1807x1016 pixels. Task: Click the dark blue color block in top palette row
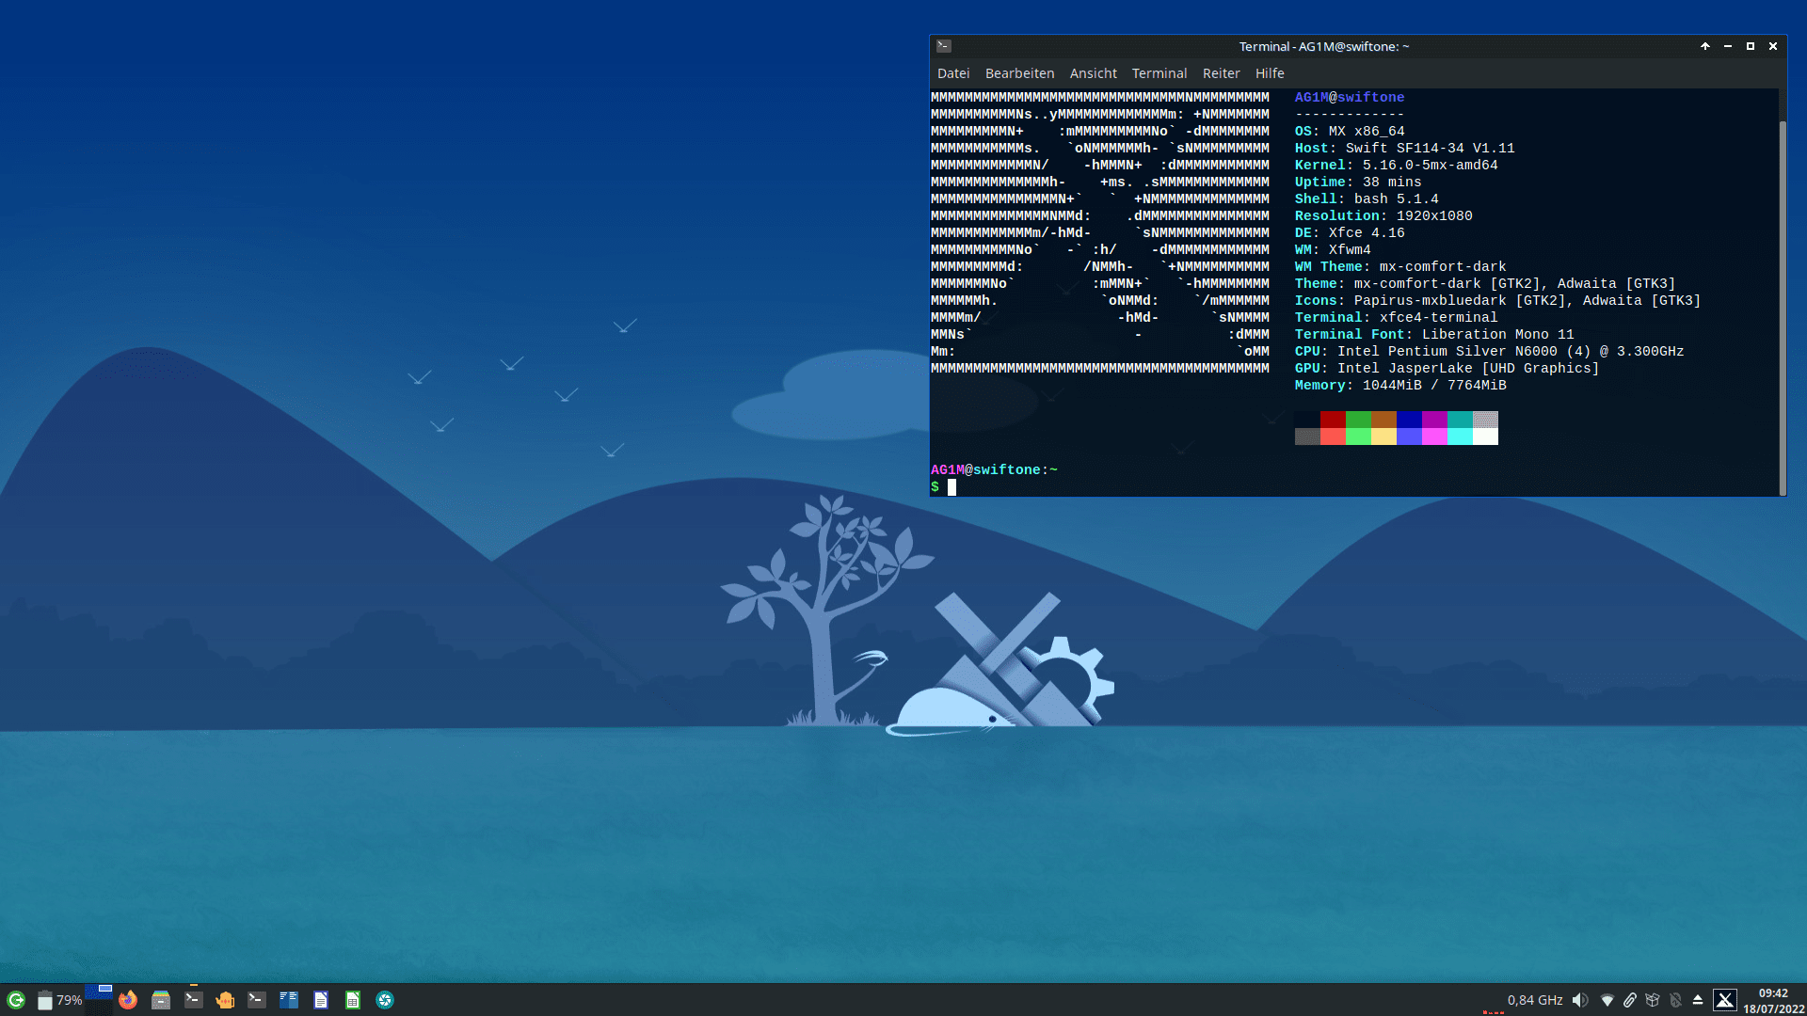click(x=1409, y=420)
